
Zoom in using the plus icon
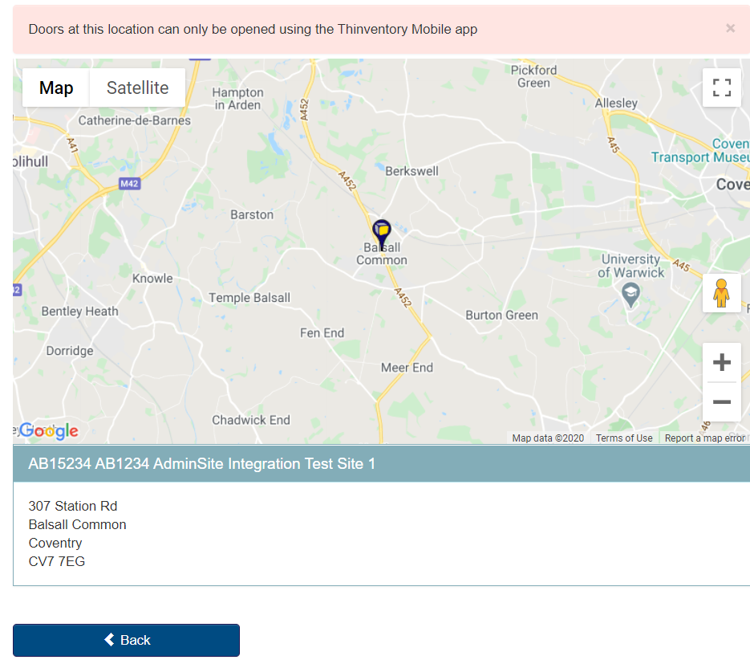[721, 362]
